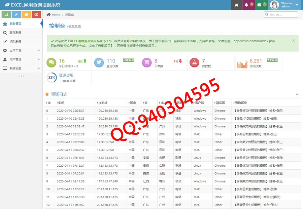Screen dimensions: 303x209
Task: Click the Home breadcrumb link
Action: (x=56, y=15)
